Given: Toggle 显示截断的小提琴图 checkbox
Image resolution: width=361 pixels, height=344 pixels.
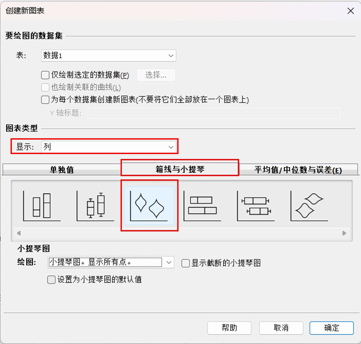Looking at the screenshot, I should click(185, 263).
